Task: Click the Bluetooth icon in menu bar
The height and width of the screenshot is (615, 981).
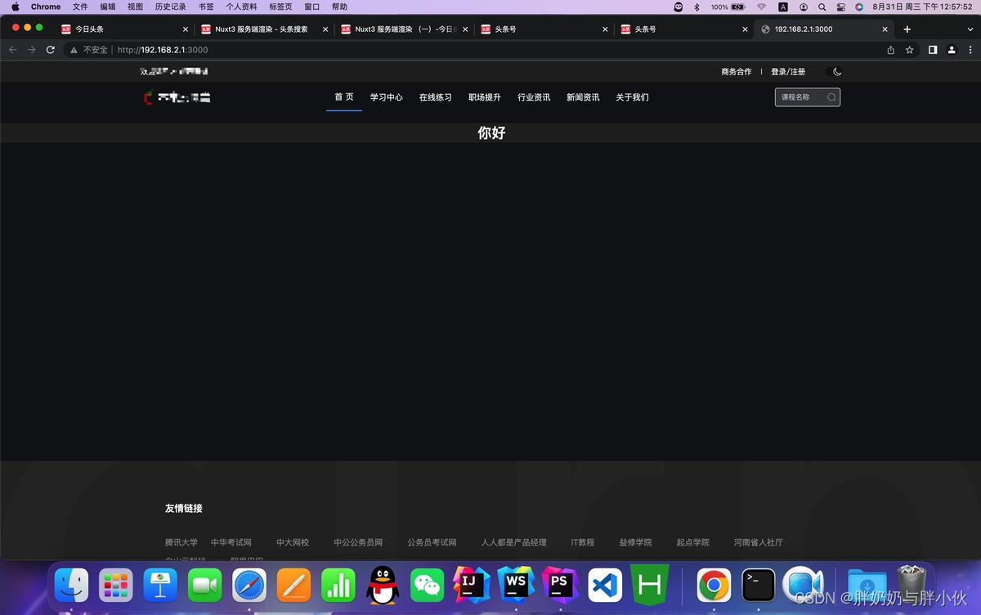Action: click(x=697, y=7)
